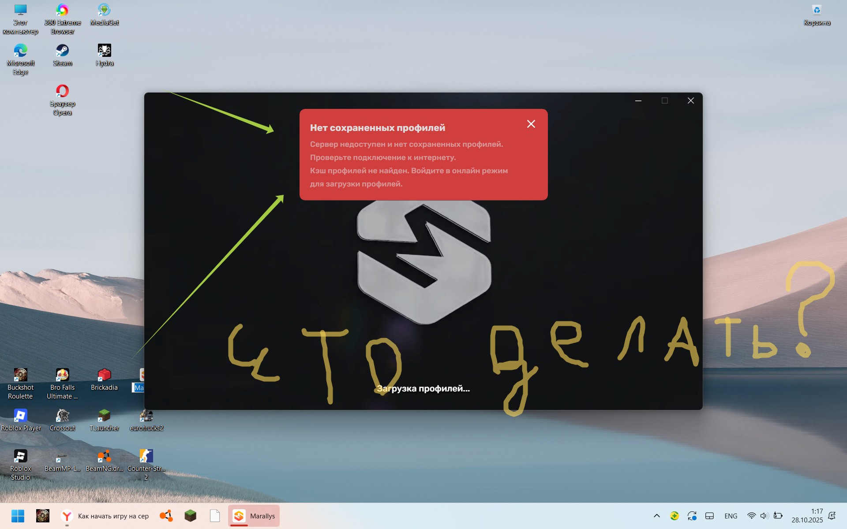The image size is (847, 529).
Task: Click the notification bell in the taskbar
Action: click(x=832, y=516)
